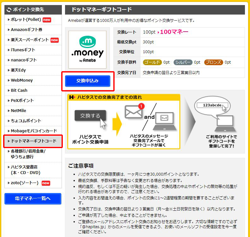
Task: Click the 100マネー exchange rate text
Action: point(174,32)
